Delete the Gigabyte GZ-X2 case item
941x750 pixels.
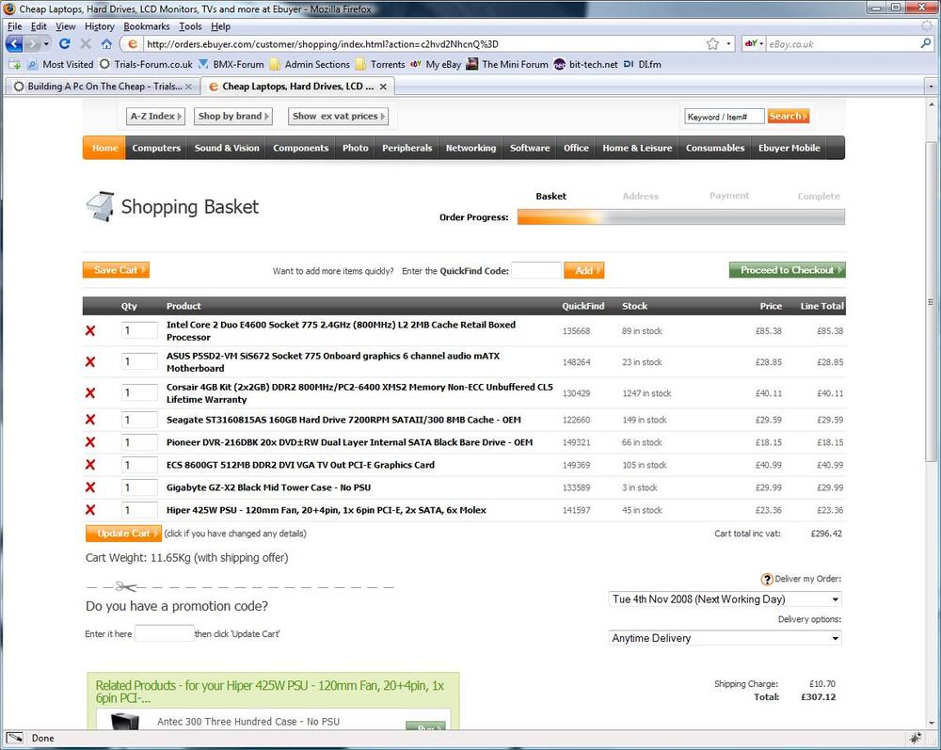90,487
